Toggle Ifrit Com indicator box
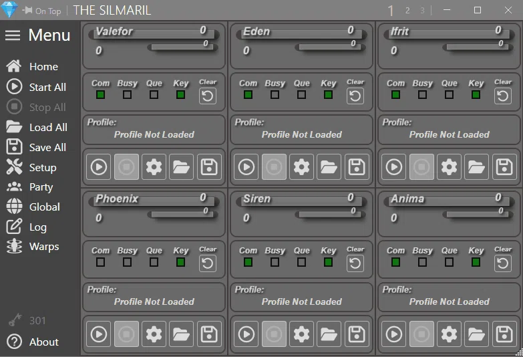Image resolution: width=523 pixels, height=357 pixels. point(395,95)
